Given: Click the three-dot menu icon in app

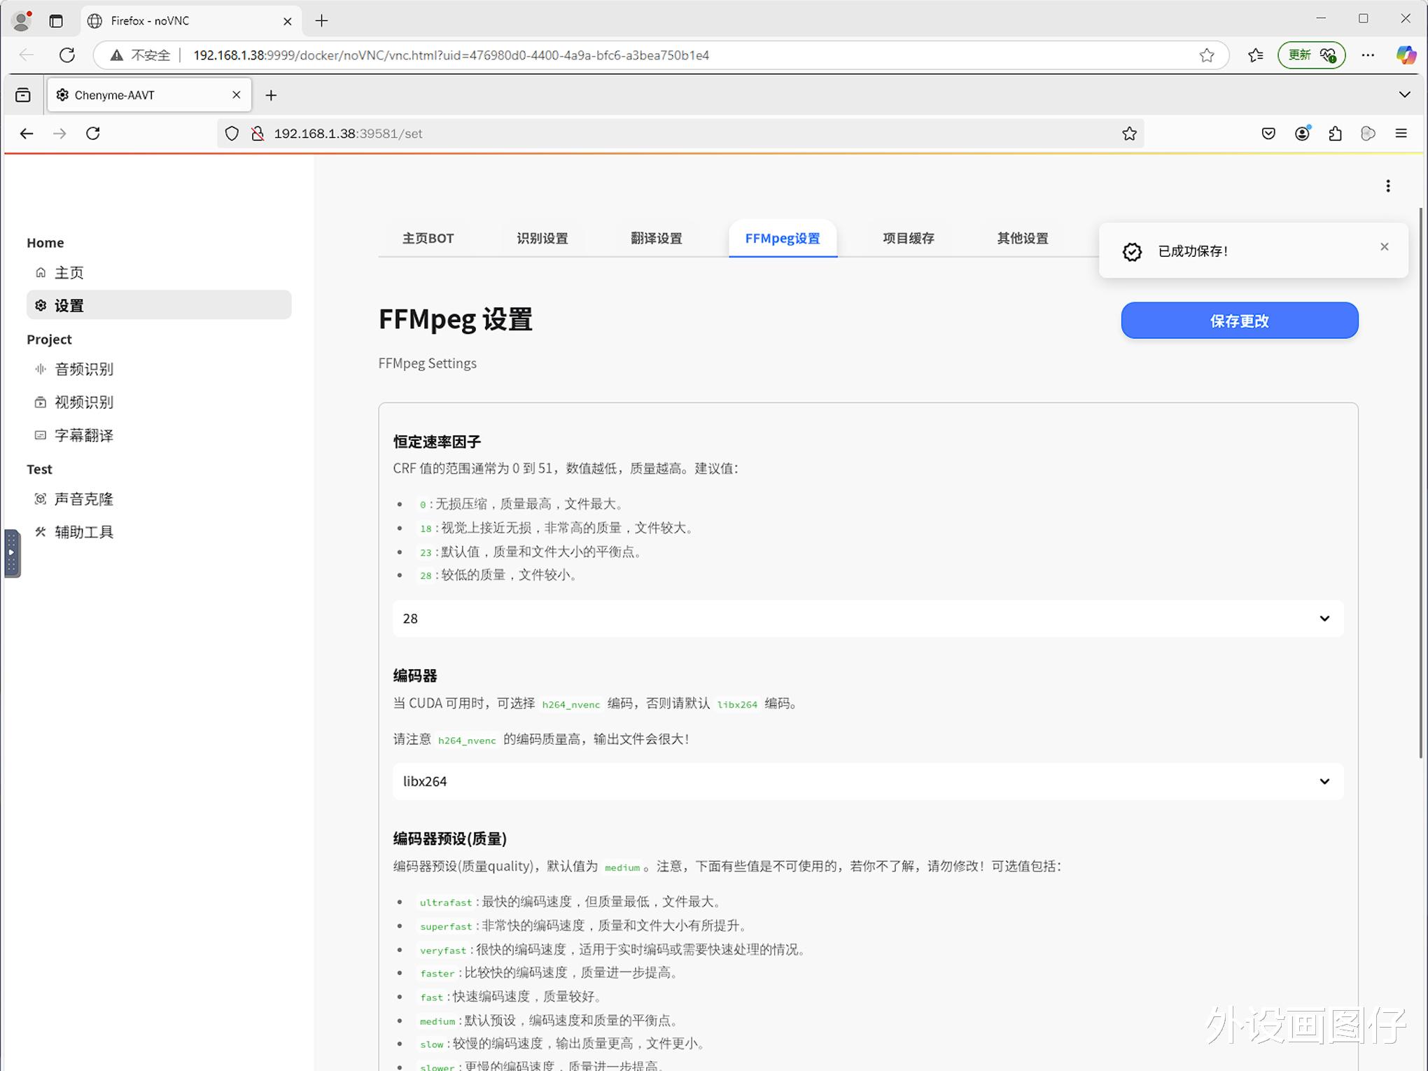Looking at the screenshot, I should pyautogui.click(x=1387, y=186).
